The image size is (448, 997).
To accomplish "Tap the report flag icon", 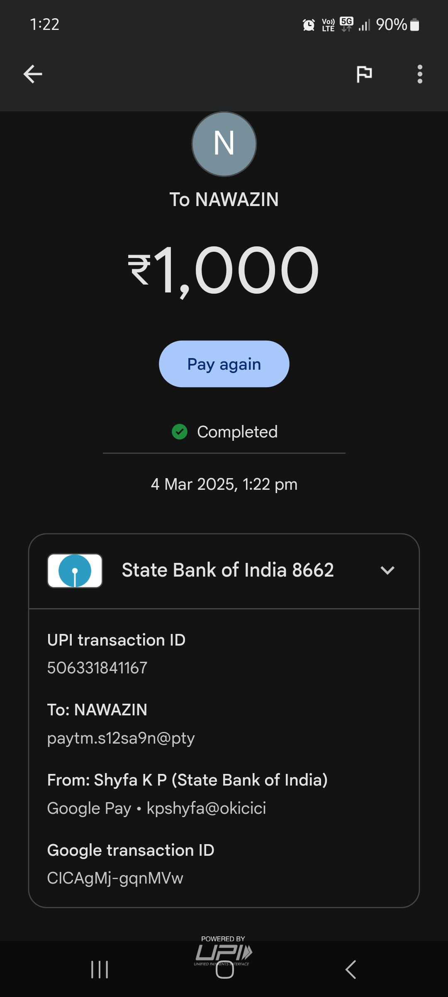I will pyautogui.click(x=364, y=74).
